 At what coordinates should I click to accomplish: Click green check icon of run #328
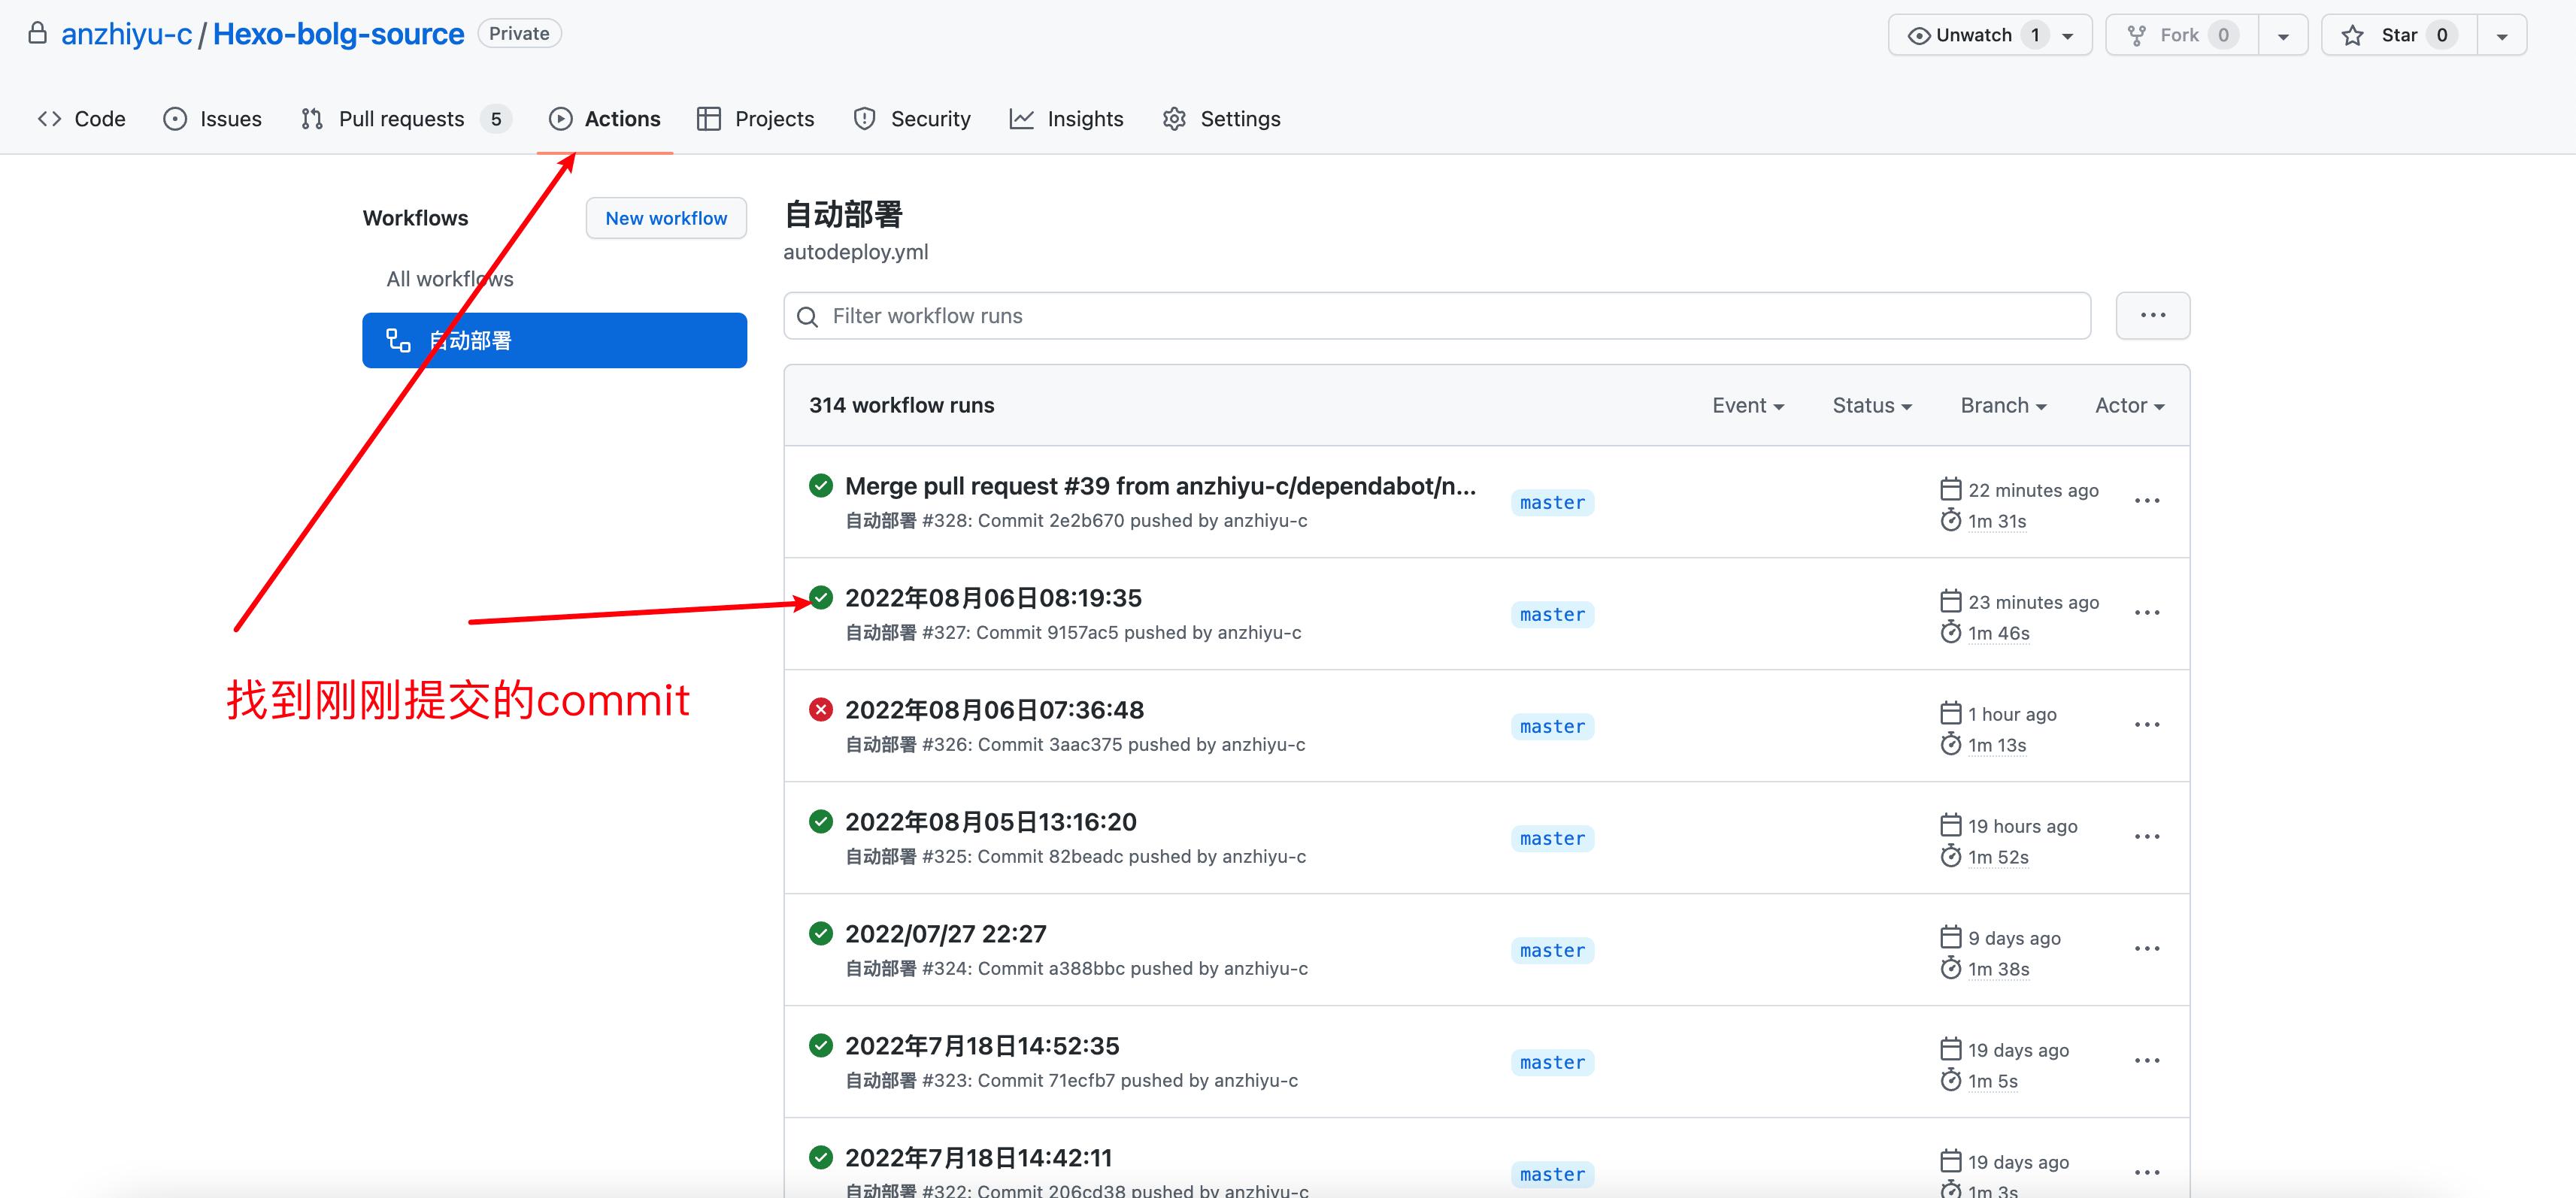click(820, 486)
